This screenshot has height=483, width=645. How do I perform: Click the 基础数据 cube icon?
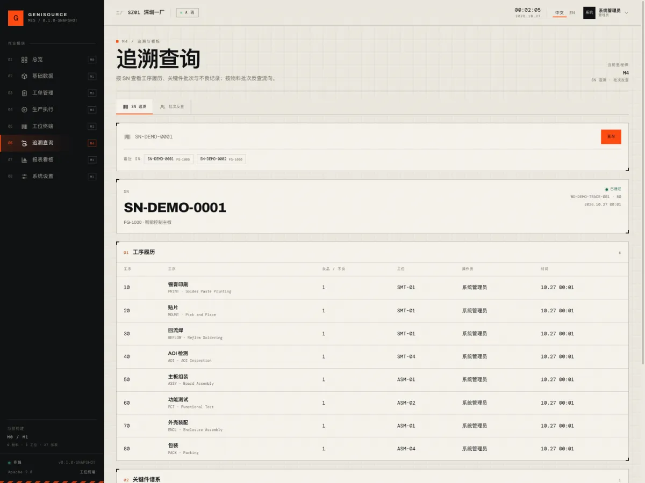click(24, 76)
